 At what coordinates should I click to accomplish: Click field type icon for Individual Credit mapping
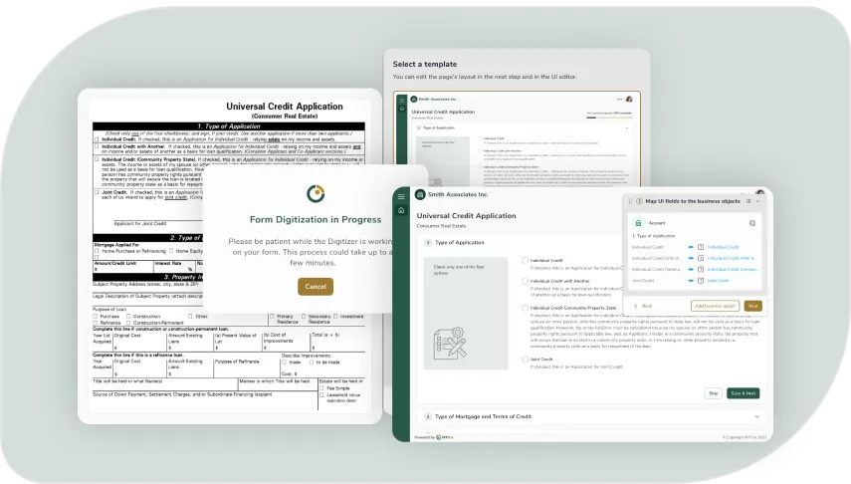click(x=701, y=247)
